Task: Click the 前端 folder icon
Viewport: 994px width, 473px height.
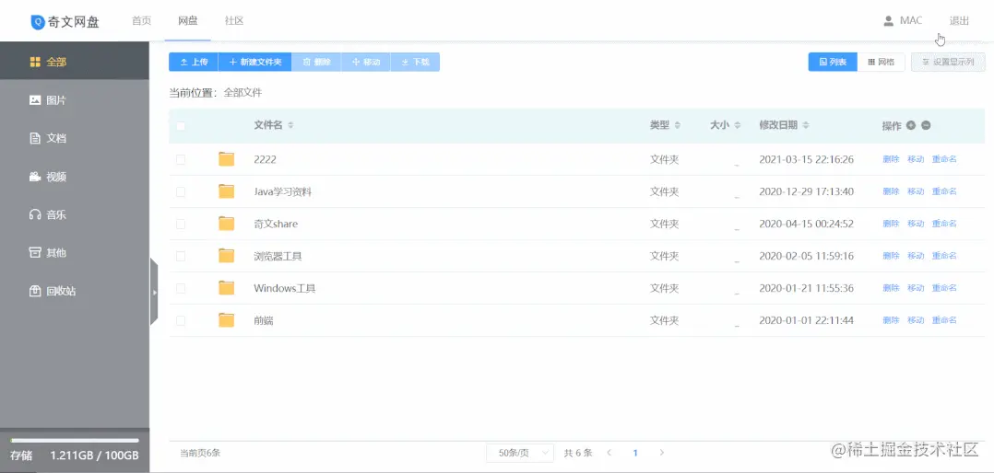Action: tap(226, 320)
